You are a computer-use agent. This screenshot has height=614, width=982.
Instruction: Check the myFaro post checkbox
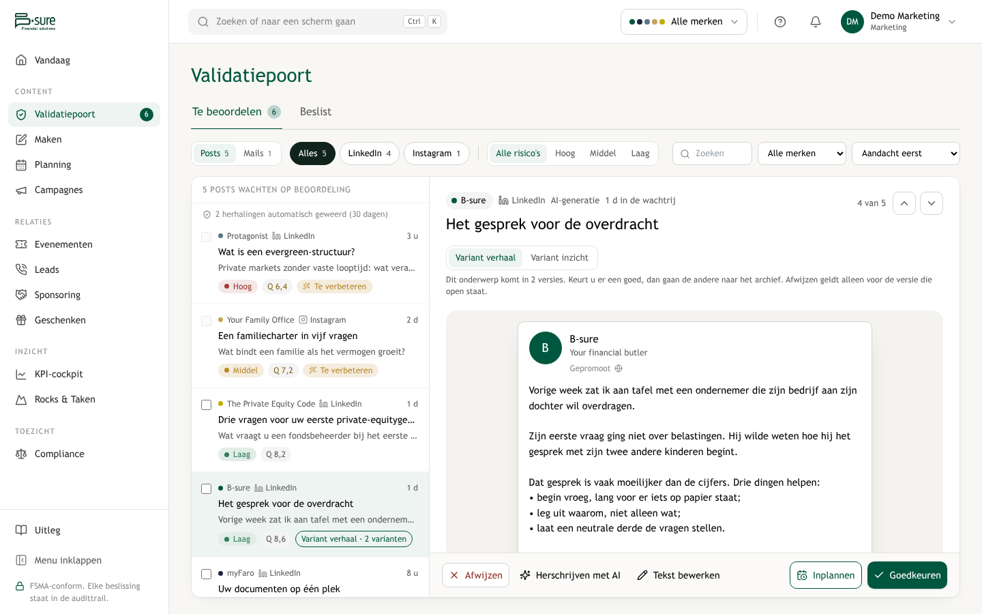click(x=206, y=574)
